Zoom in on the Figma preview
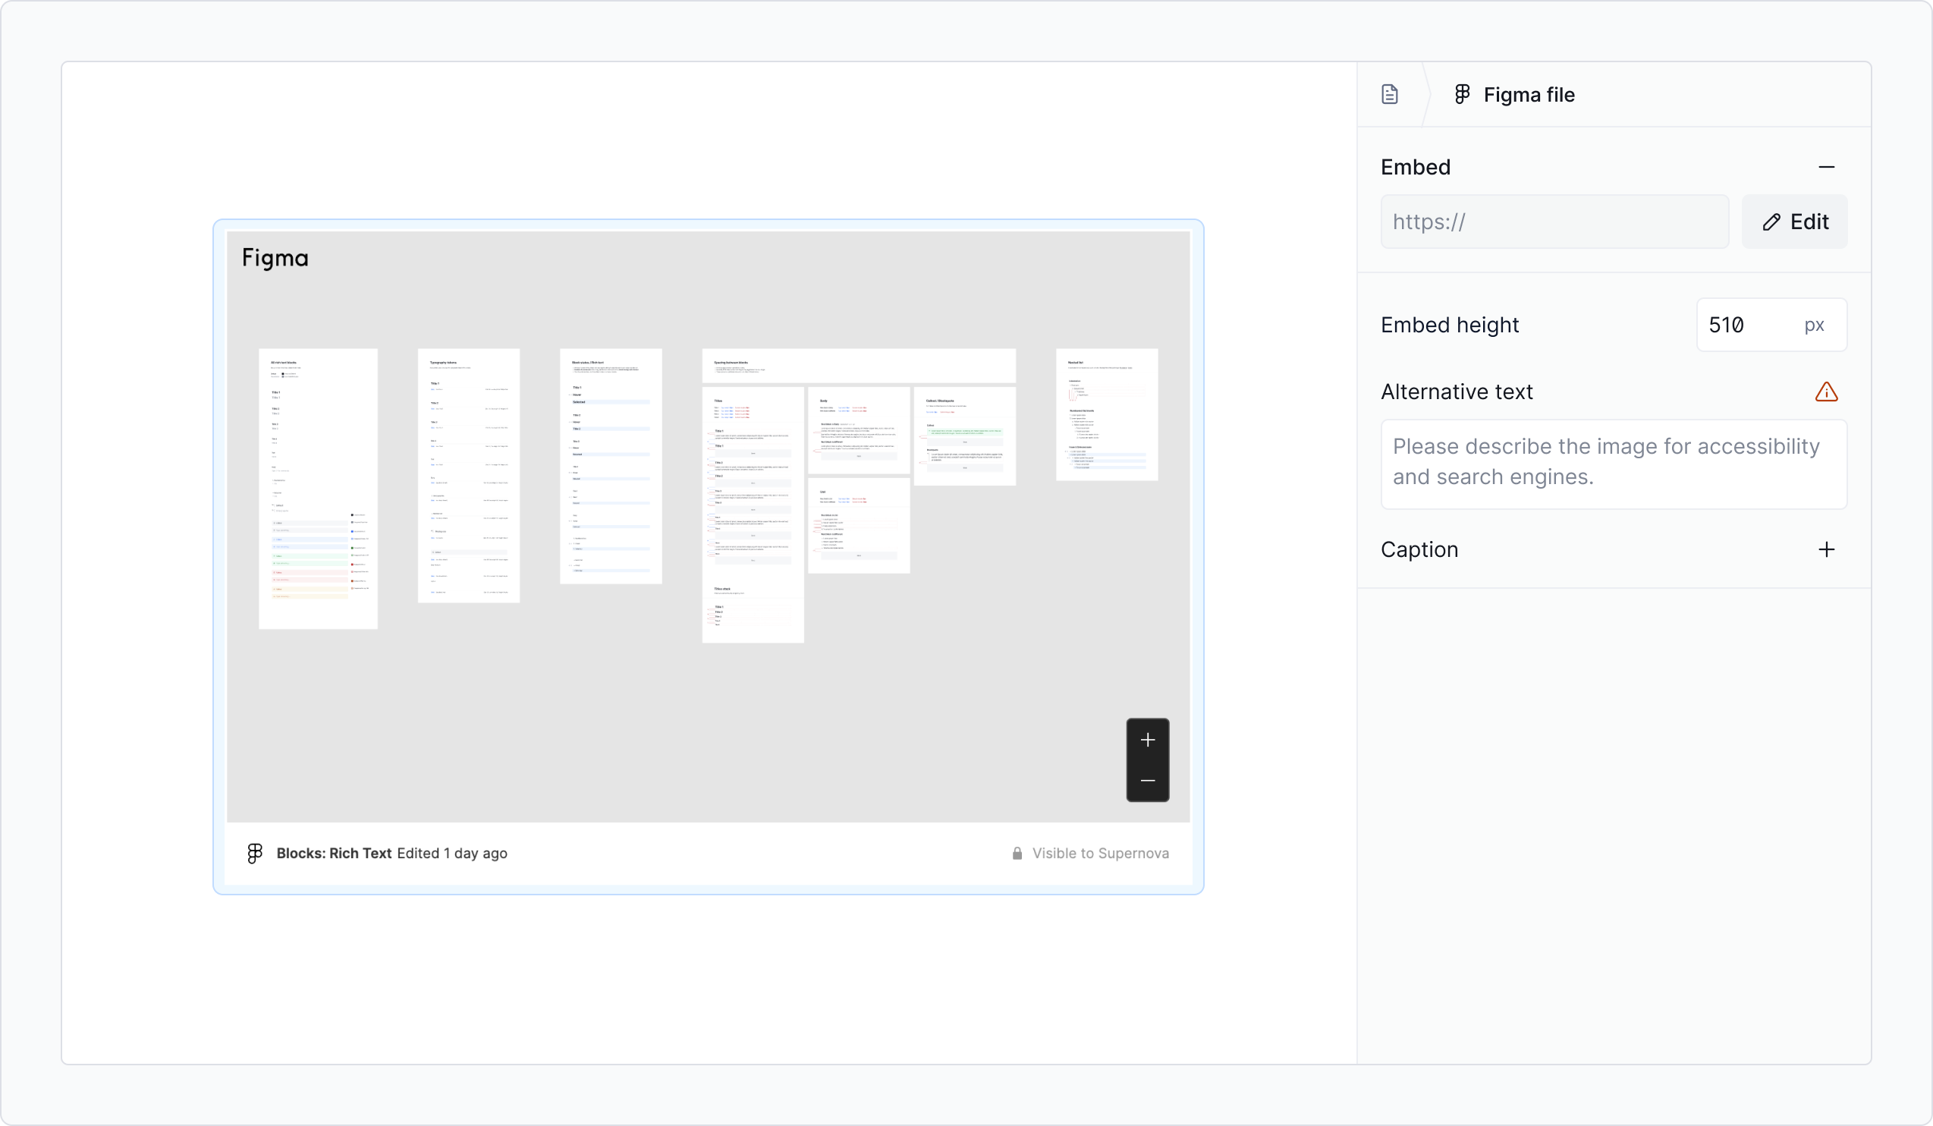This screenshot has height=1126, width=1933. pos(1148,741)
